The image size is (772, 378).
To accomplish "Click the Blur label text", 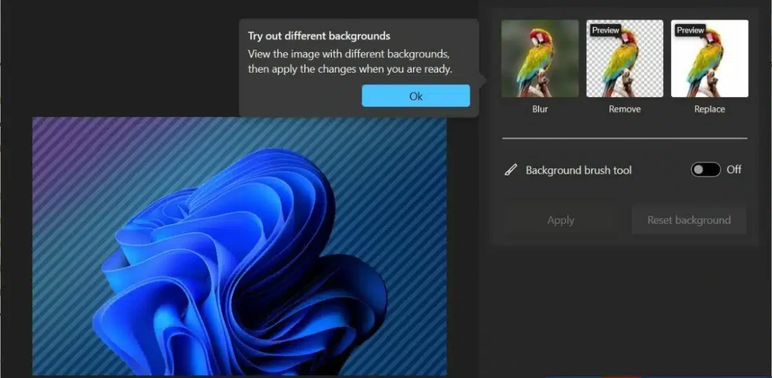I will [x=540, y=110].
